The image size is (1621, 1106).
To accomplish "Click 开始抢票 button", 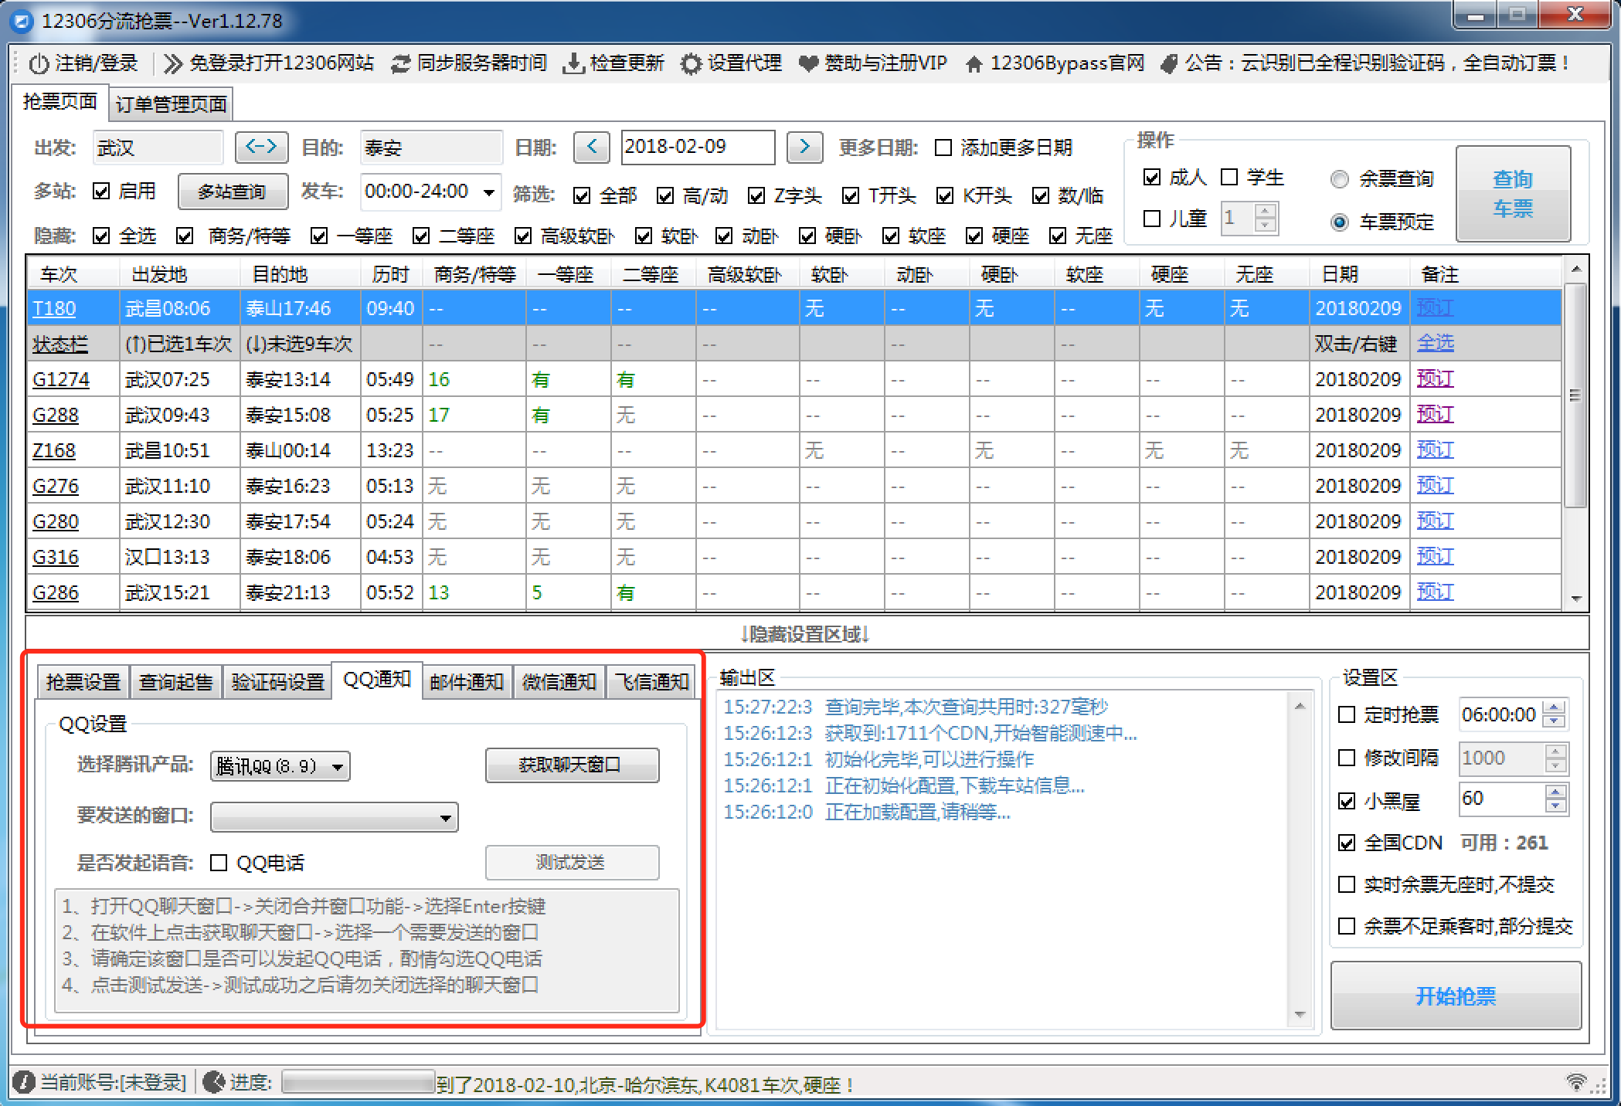I will (1455, 996).
